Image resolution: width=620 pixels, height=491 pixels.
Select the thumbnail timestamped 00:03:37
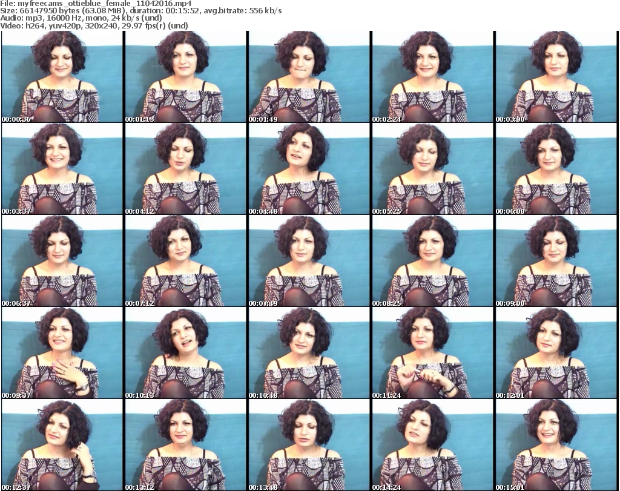(62, 169)
